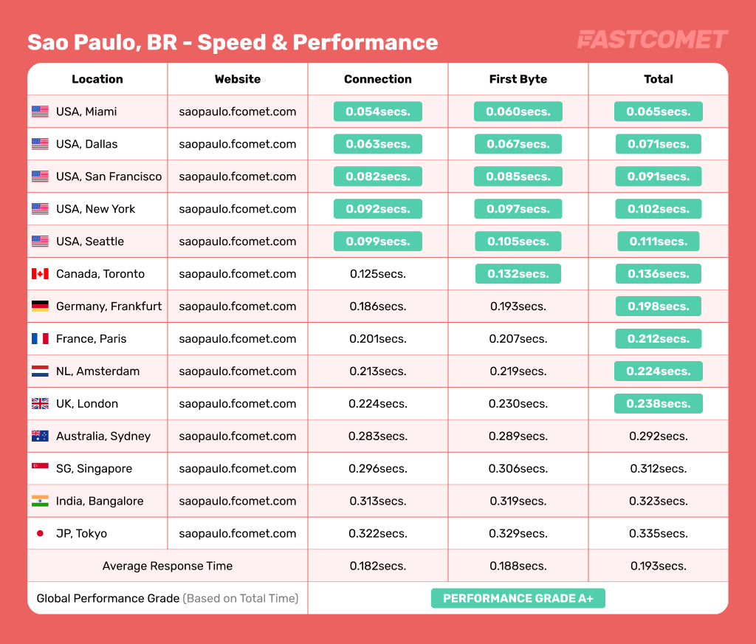Click the Netherlands flag icon
Image resolution: width=756 pixels, height=644 pixels.
(x=40, y=371)
